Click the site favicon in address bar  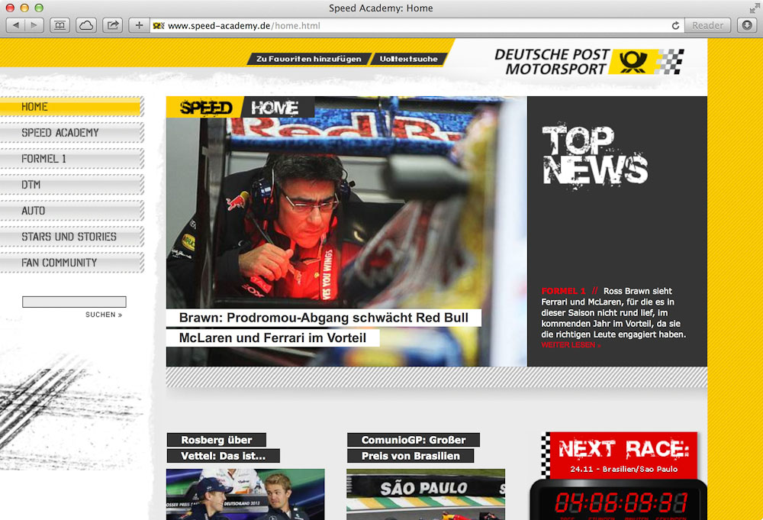pos(159,26)
